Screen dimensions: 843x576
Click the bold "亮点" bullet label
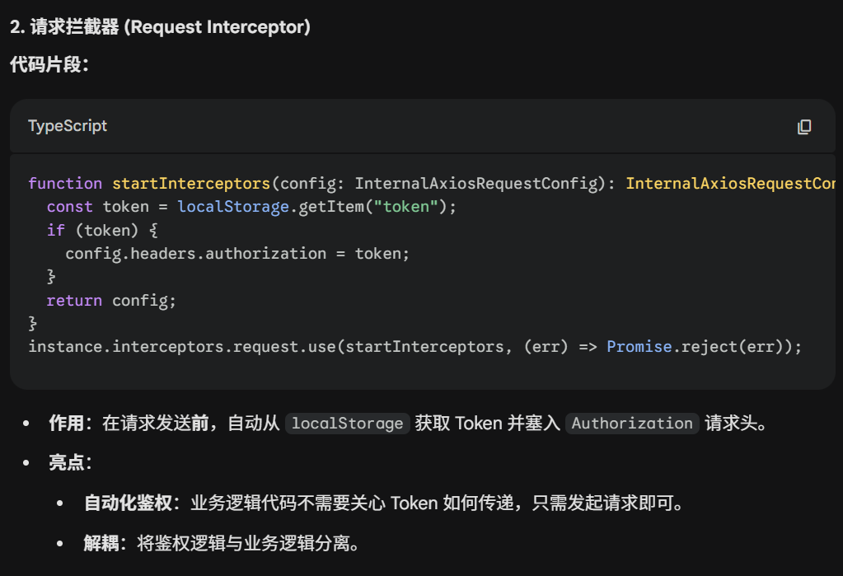[x=66, y=463]
